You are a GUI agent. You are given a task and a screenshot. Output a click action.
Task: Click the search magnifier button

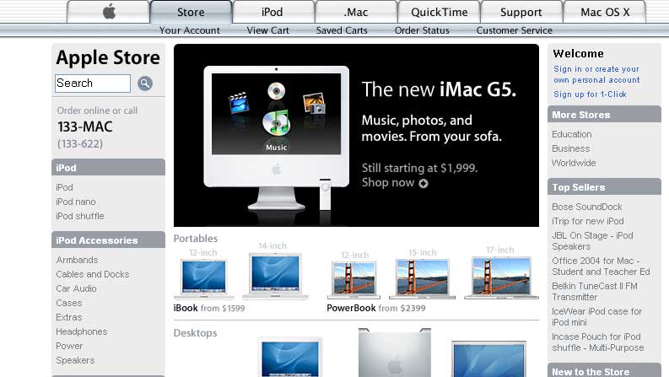click(145, 83)
